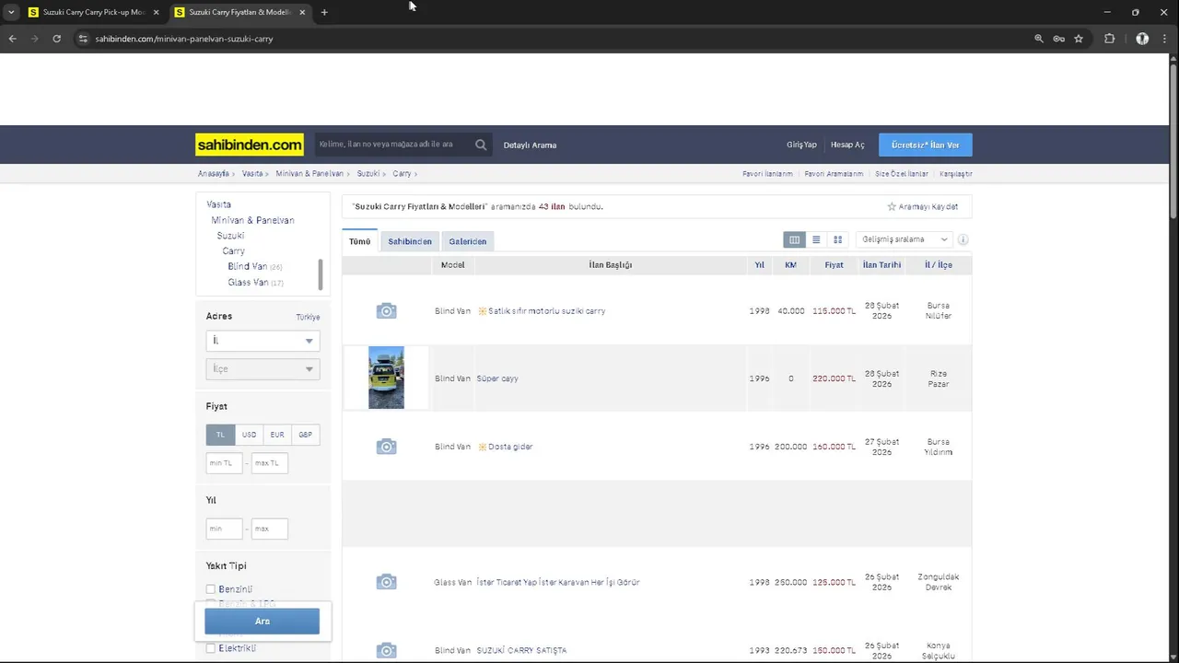Switch to Suzuki Carry Pick-up browser tab

click(x=94, y=12)
